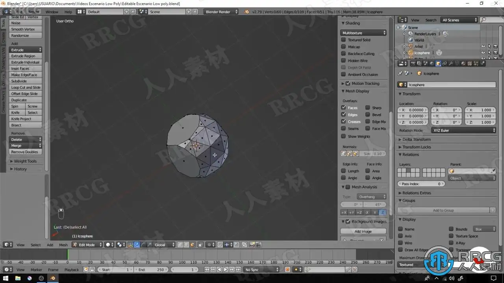Open the Mesh Data properties tab icon

(457, 63)
